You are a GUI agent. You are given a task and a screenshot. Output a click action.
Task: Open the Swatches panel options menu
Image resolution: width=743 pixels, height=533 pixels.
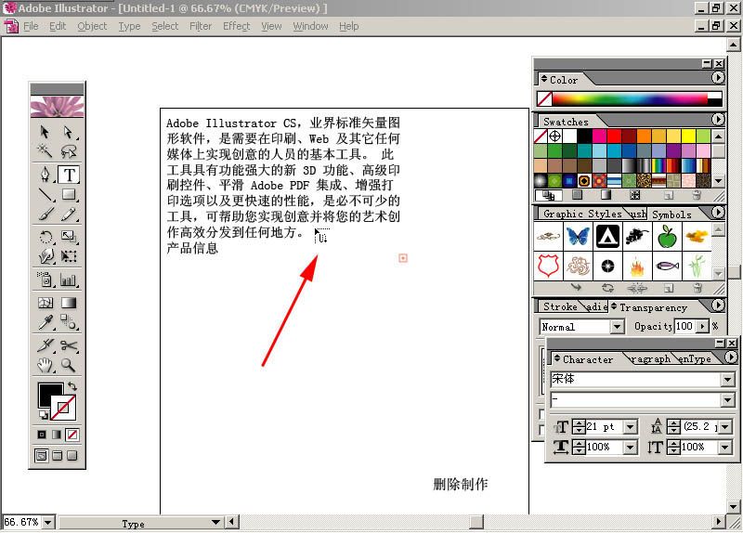coord(718,120)
